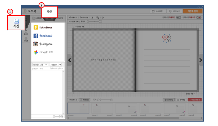Screen dimensions: 218x126
Task: Reset design with 디자인초기화
Action: pyautogui.click(x=74, y=22)
